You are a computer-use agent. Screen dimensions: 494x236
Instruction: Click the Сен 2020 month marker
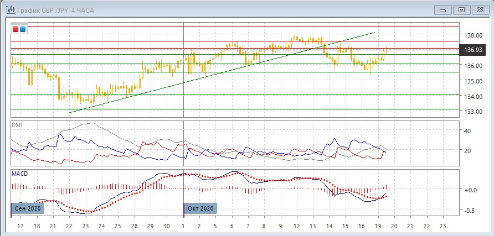pyautogui.click(x=27, y=208)
